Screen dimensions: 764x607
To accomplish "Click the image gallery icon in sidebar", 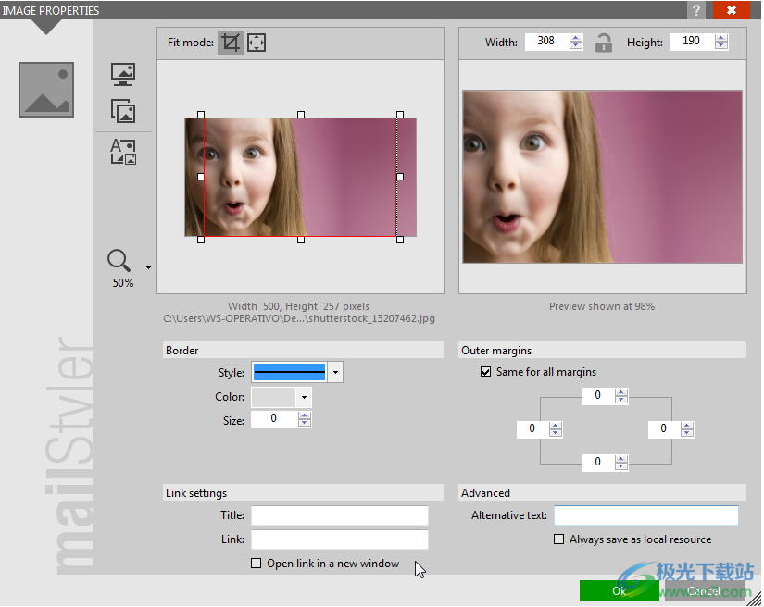I will 123,111.
